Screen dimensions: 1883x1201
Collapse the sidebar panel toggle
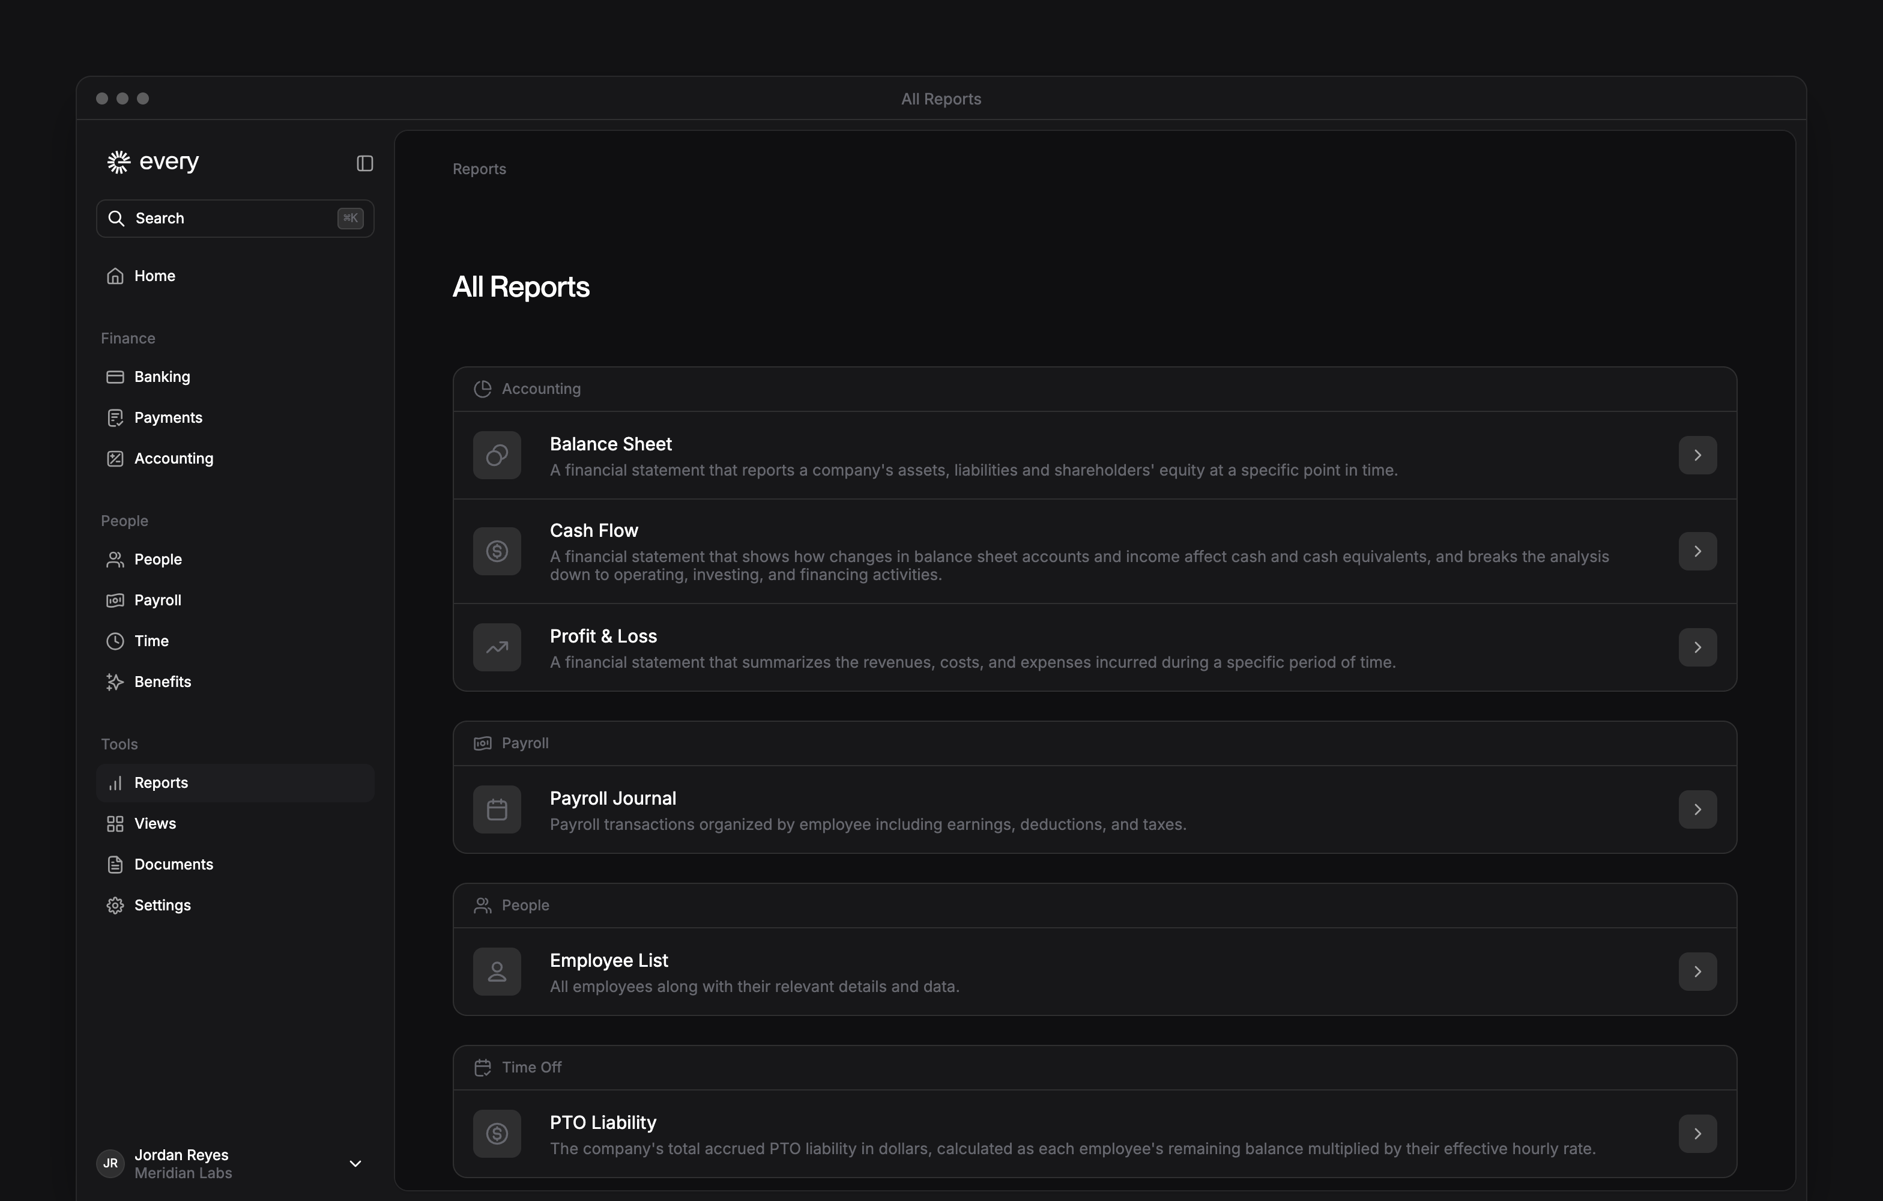[364, 163]
